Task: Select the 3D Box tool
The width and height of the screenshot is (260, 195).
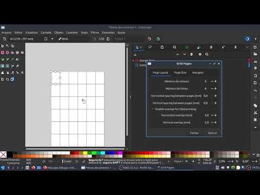Action: pyautogui.click(x=17, y=53)
